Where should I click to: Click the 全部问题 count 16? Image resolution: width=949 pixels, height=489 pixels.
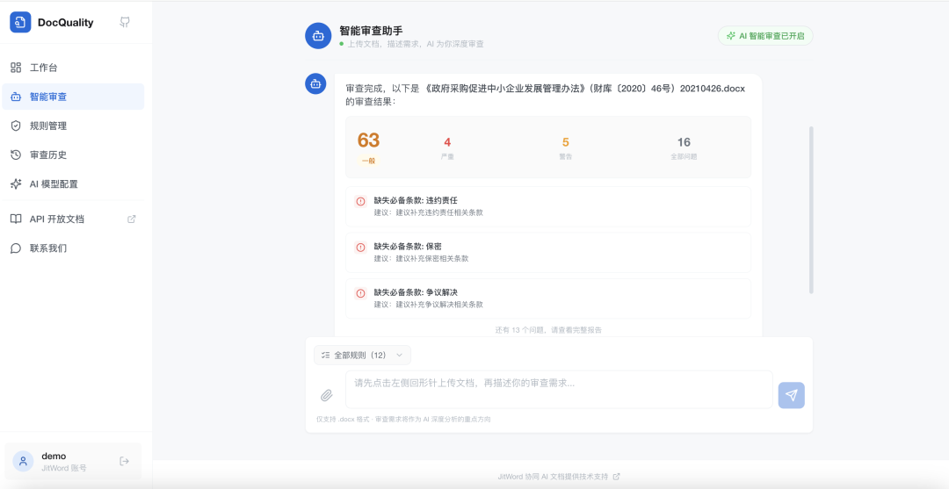tap(684, 142)
